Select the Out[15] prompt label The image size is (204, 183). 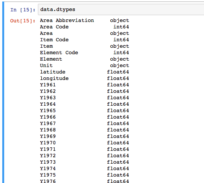coord(23,21)
